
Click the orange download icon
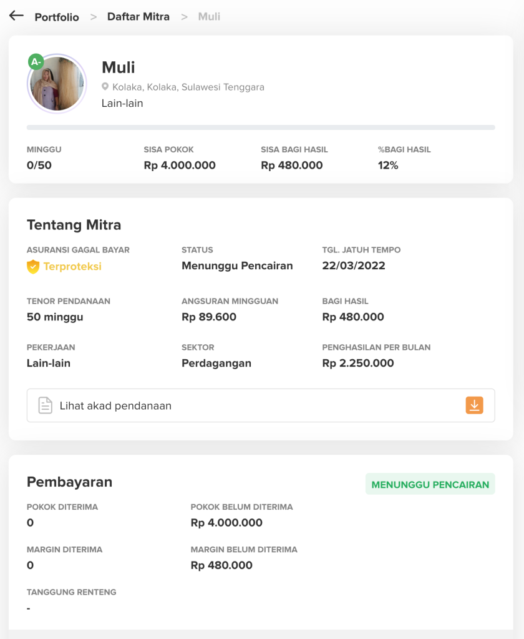tap(474, 405)
